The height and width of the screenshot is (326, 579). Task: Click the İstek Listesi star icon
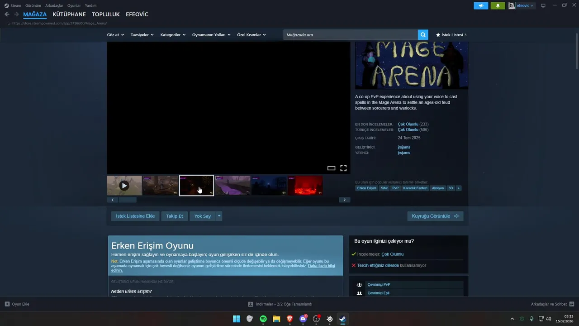coord(438,35)
